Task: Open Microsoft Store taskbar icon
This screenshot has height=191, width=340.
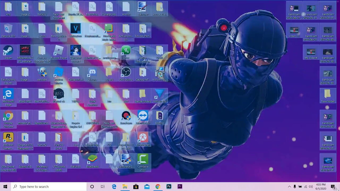Action: click(x=136, y=186)
